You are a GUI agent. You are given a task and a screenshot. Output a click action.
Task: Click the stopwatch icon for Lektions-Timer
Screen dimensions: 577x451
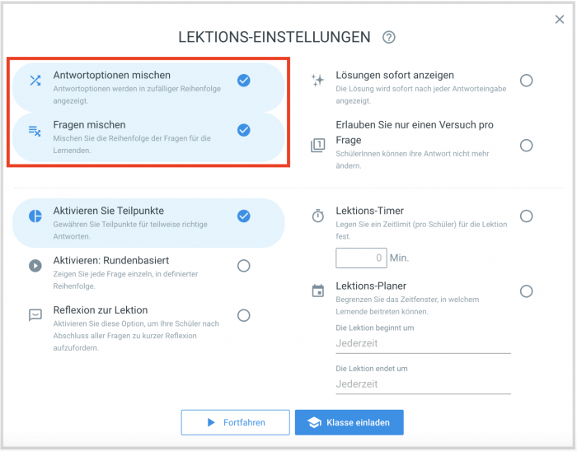pos(318,216)
